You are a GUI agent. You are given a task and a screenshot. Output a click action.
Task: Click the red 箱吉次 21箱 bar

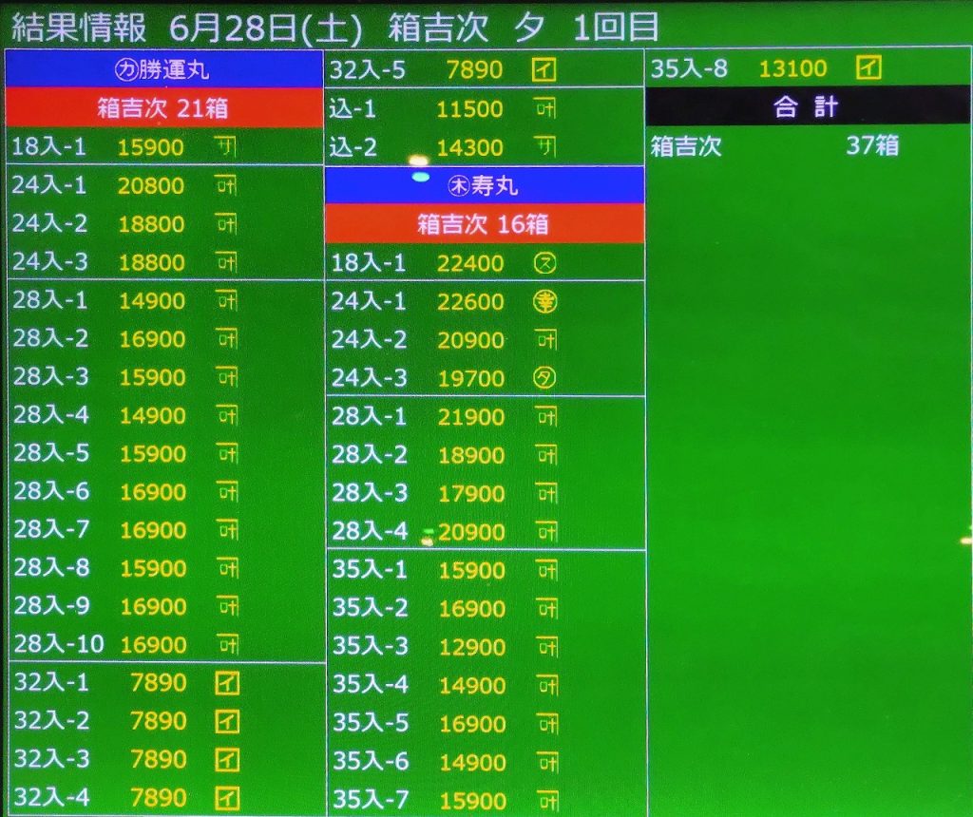163,108
